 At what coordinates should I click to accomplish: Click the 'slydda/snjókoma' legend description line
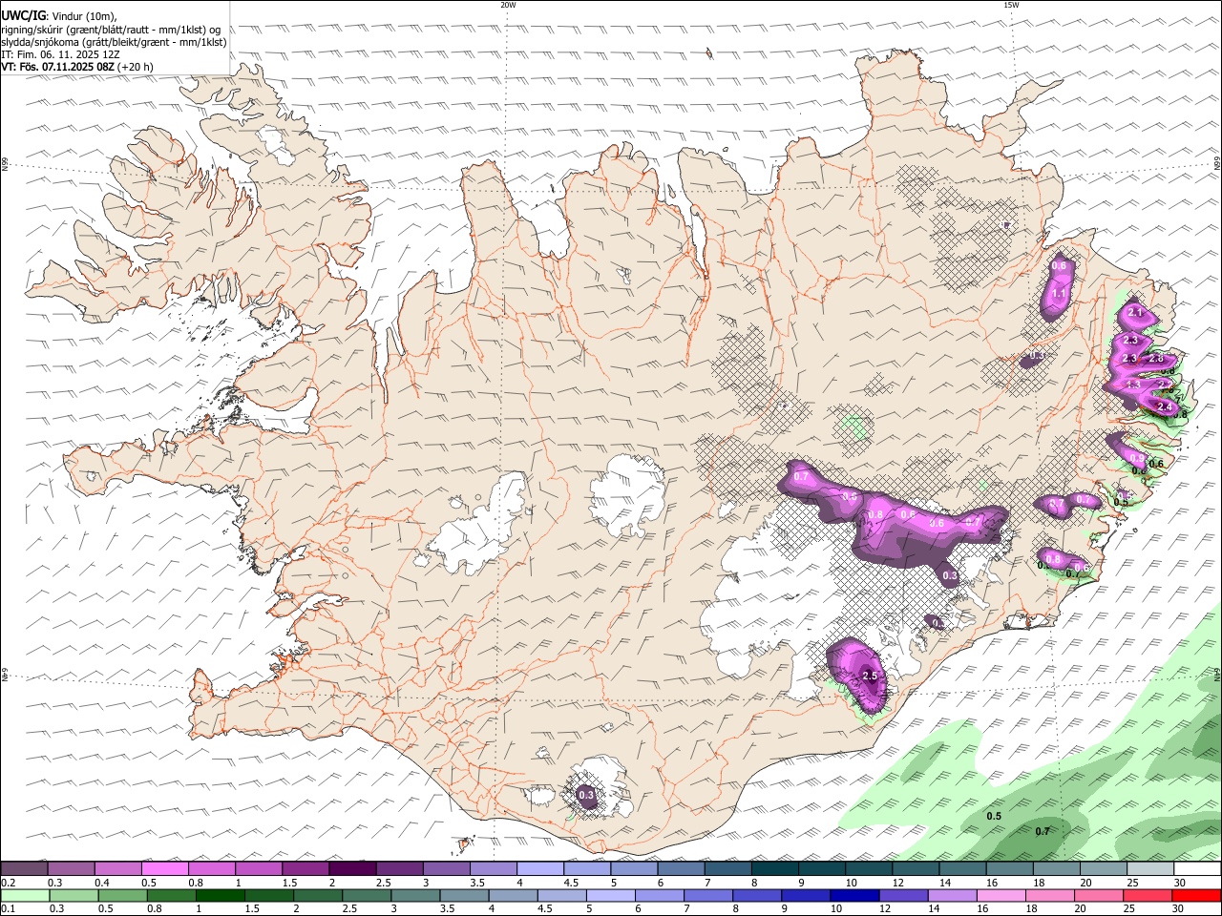(115, 42)
